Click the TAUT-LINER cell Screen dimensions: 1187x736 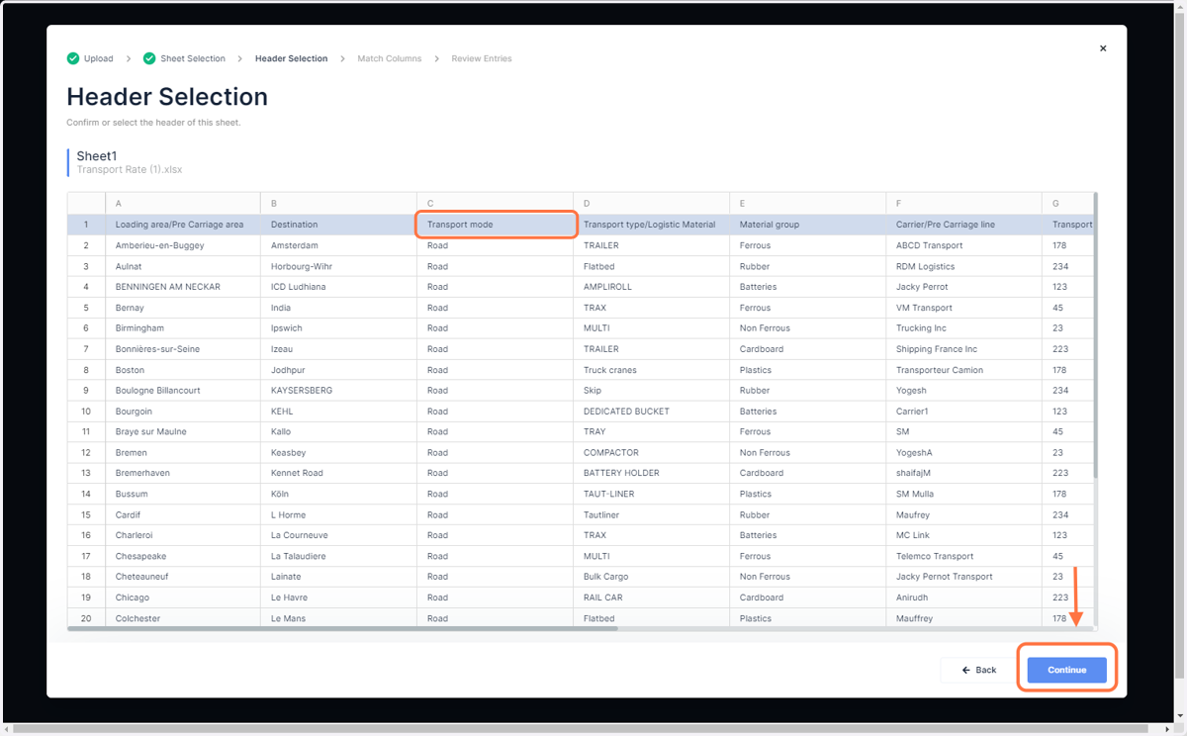tap(651, 494)
